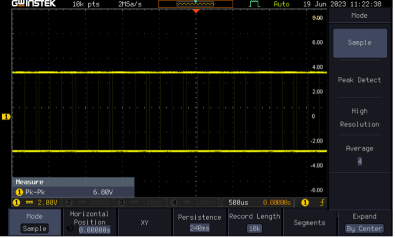Click the 2MSa/s sample rate readout
Image resolution: width=395 pixels, height=238 pixels.
coord(131,4)
